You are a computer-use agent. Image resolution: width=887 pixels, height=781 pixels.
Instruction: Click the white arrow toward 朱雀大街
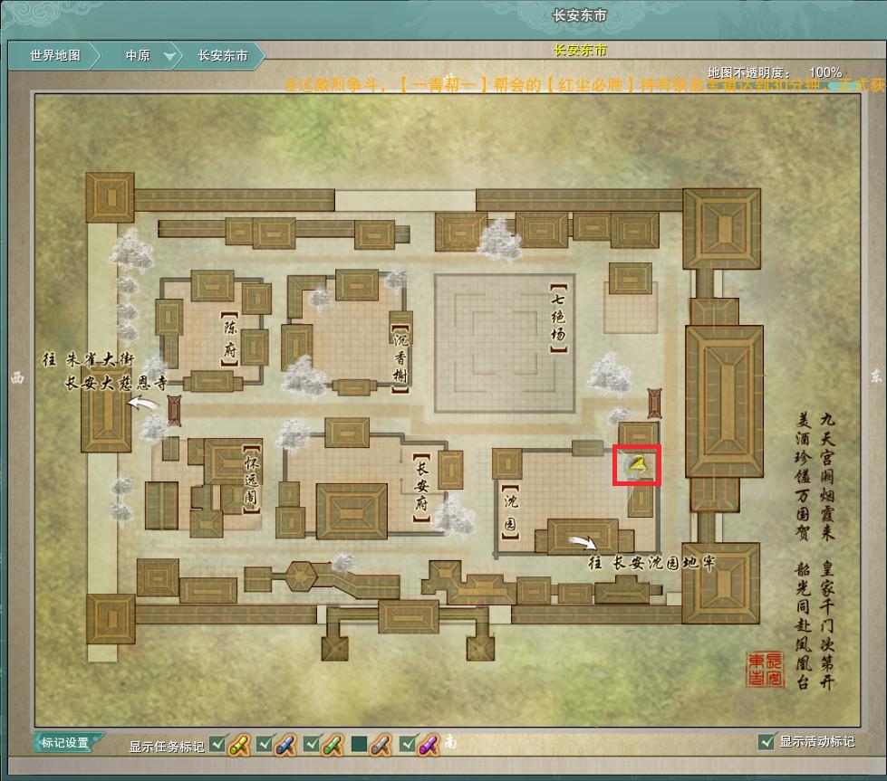coord(142,405)
